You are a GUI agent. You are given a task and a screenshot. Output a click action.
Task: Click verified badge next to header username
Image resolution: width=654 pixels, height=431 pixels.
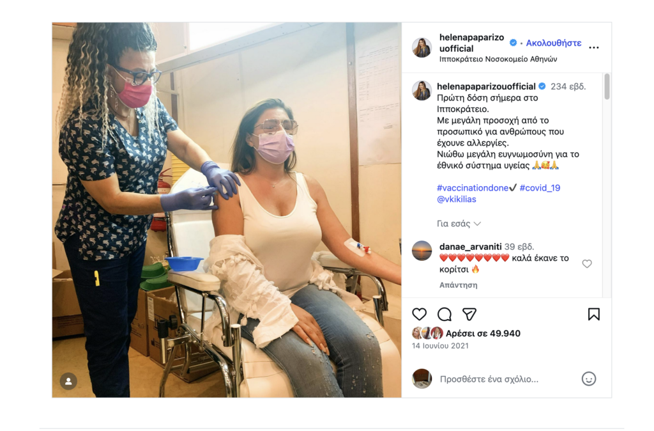click(513, 43)
